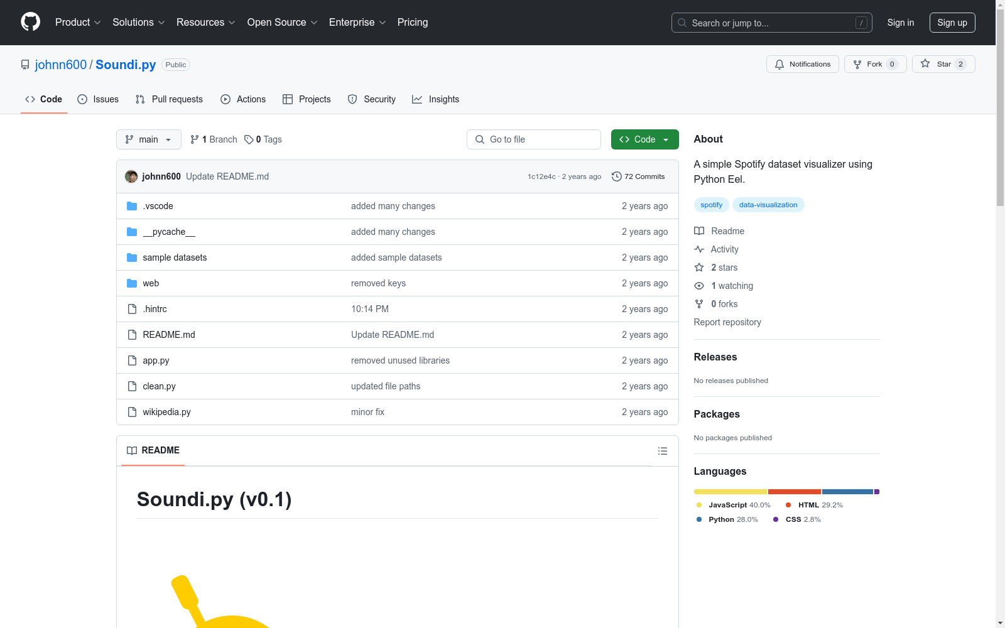The height and width of the screenshot is (628, 1005).
Task: Click the web folder icon
Action: point(132,283)
